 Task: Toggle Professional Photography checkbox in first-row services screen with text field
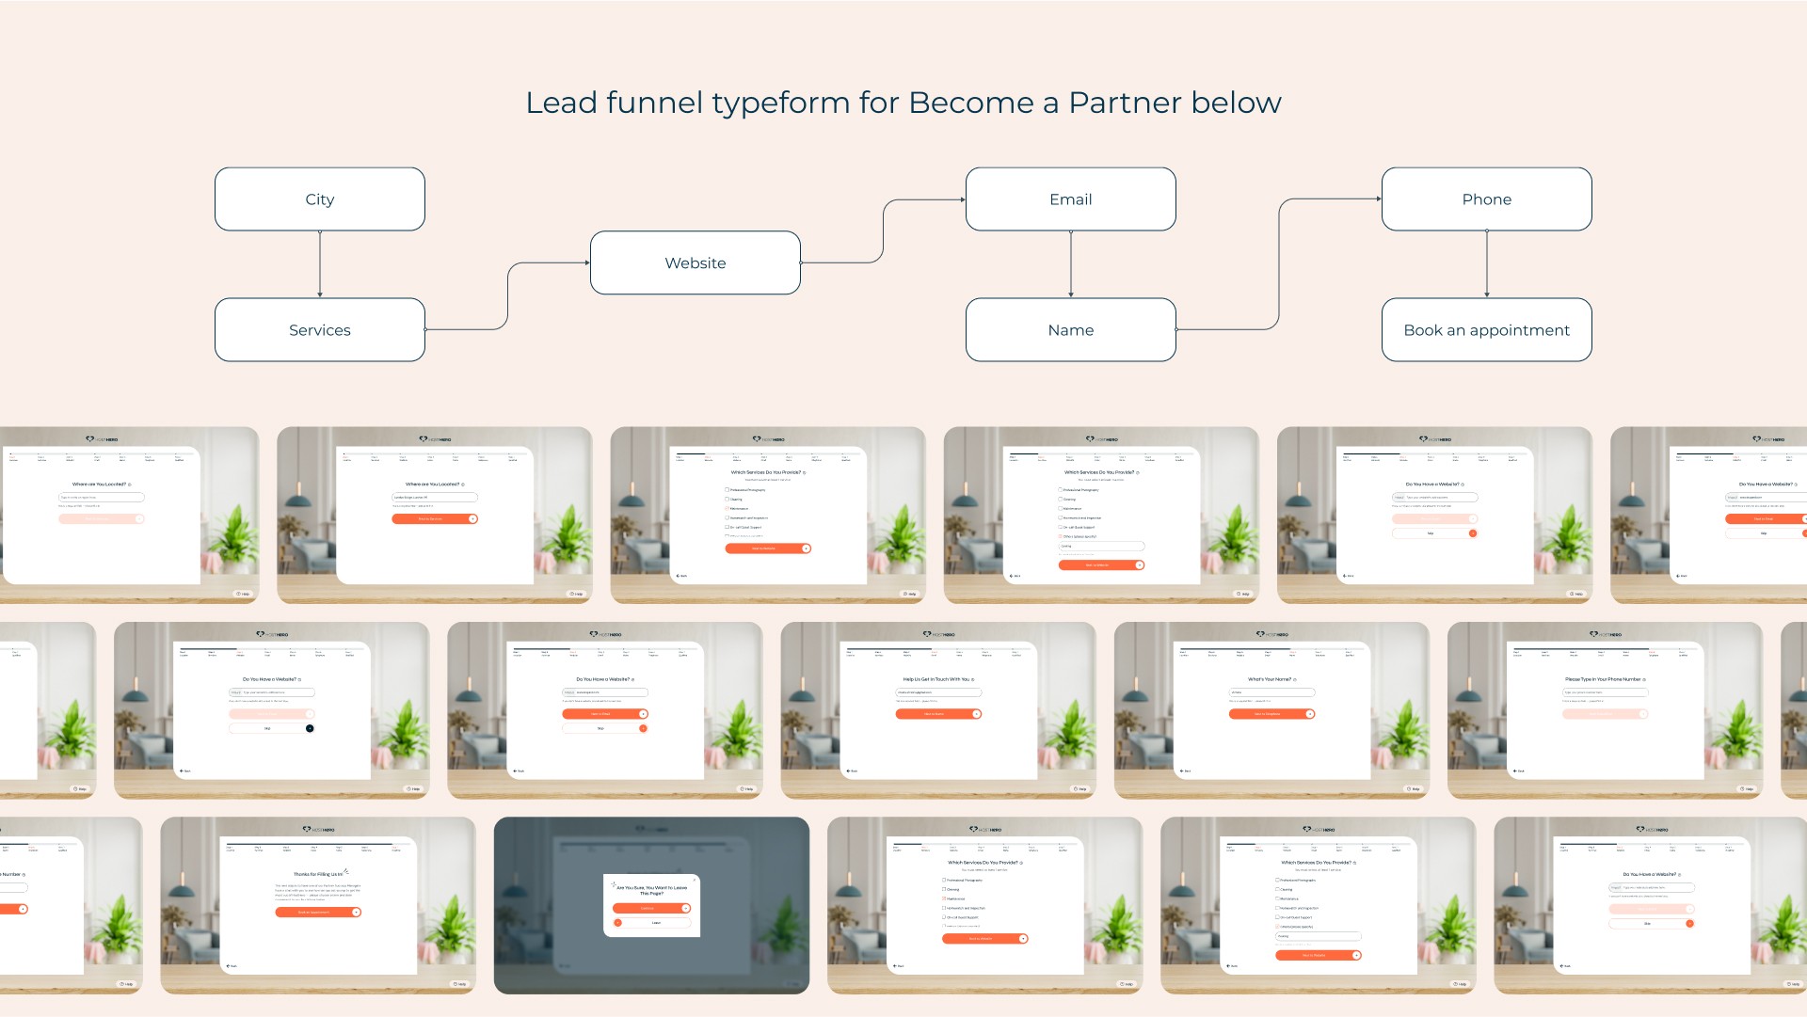[x=1061, y=490]
